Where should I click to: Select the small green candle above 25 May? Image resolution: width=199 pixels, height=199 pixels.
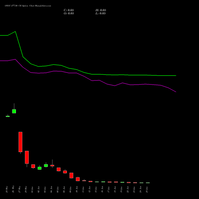click(x=8, y=116)
